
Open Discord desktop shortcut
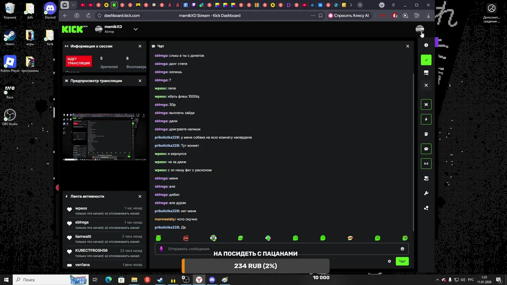50,10
